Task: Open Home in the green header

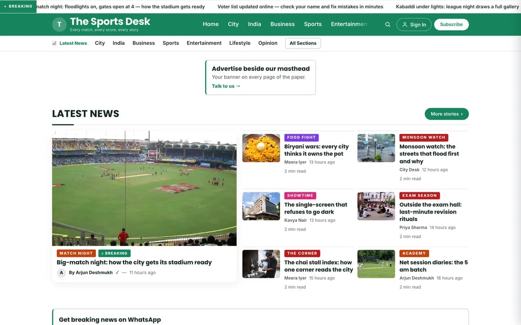Action: coord(211,24)
